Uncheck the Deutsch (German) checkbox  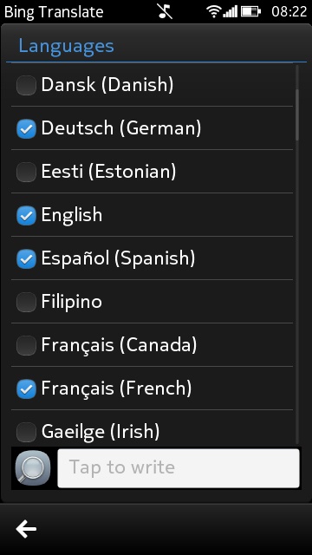click(x=26, y=128)
